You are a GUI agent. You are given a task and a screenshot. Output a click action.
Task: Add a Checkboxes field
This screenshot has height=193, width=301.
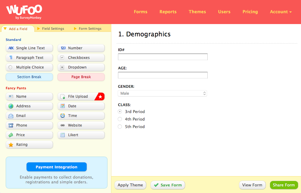pyautogui.click(x=81, y=58)
